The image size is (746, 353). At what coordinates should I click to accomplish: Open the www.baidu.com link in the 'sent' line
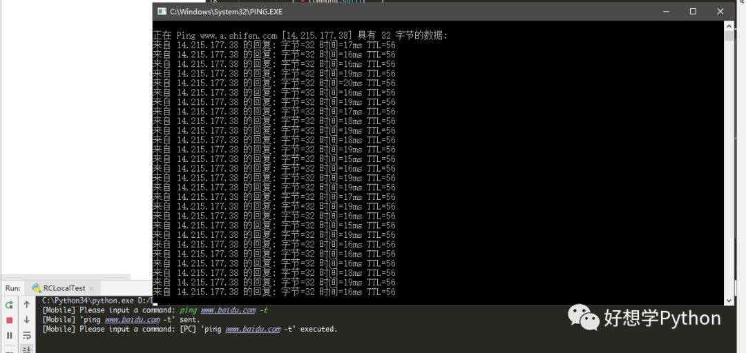(132, 320)
